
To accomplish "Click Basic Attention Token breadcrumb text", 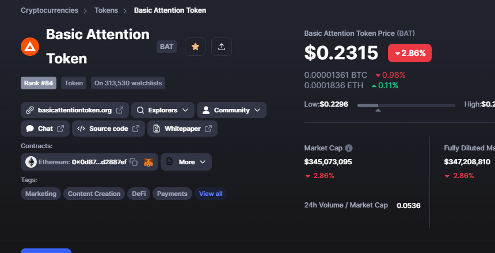I will pyautogui.click(x=170, y=10).
